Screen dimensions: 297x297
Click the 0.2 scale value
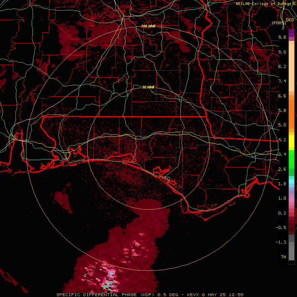tap(282, 213)
